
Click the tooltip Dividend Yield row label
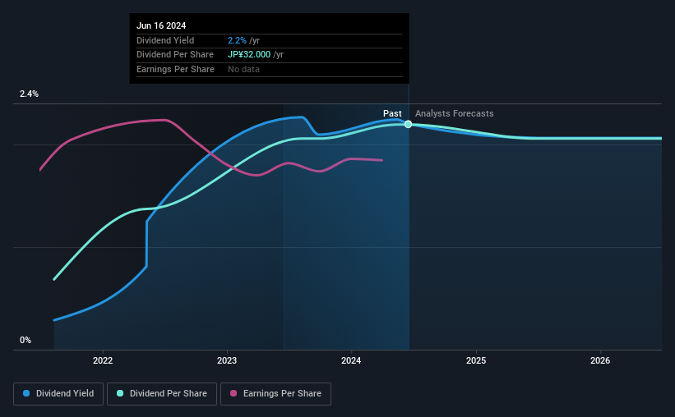(165, 40)
